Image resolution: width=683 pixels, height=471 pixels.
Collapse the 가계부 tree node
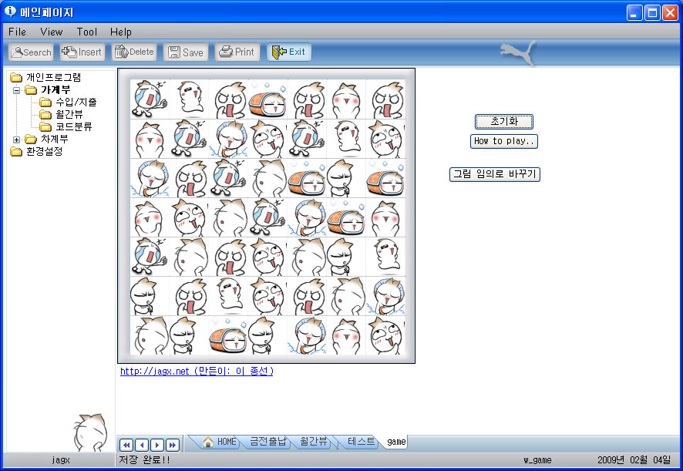[x=16, y=91]
